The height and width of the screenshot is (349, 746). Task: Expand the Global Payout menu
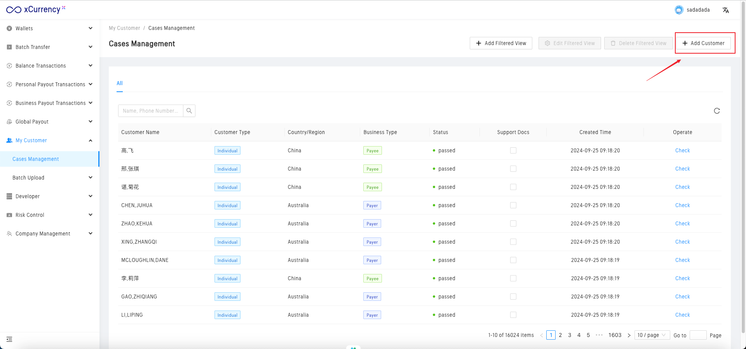coord(50,122)
